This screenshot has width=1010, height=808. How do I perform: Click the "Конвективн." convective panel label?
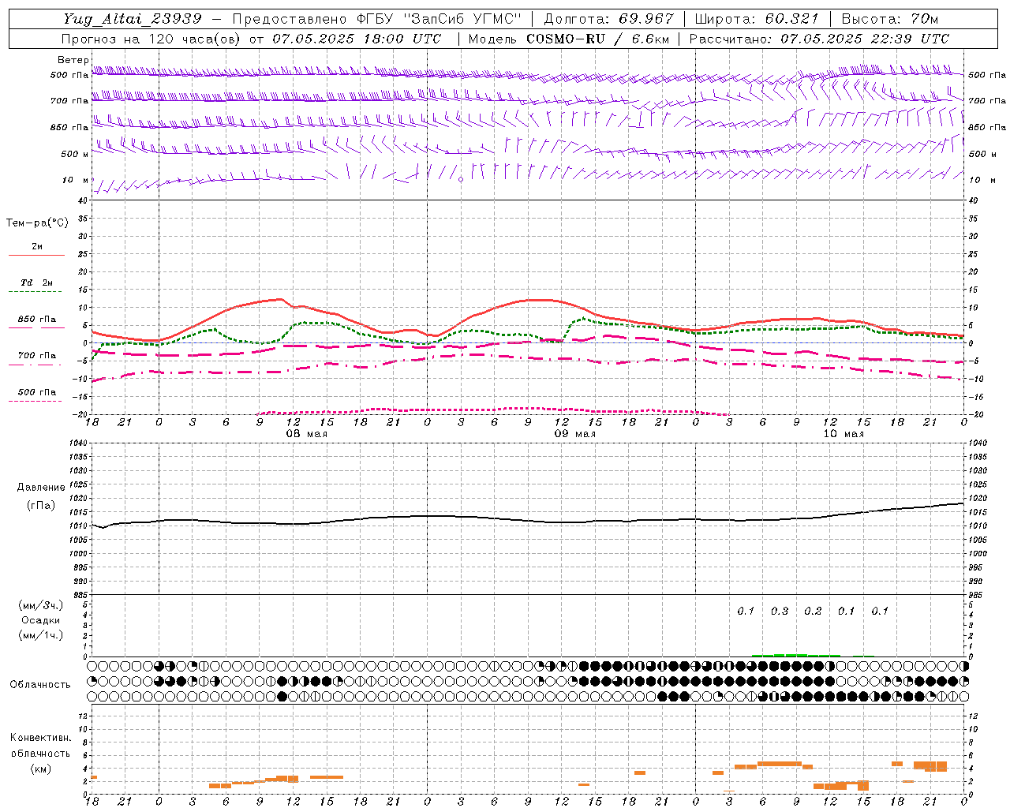pos(40,738)
